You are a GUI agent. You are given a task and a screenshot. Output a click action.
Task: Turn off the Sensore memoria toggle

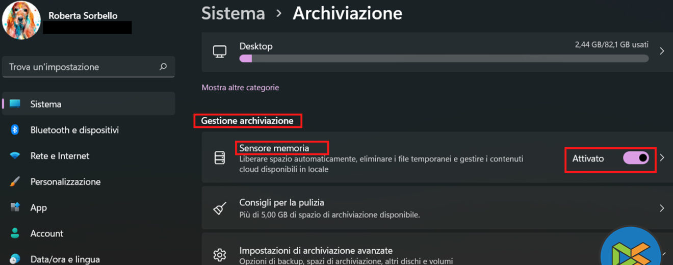point(636,158)
